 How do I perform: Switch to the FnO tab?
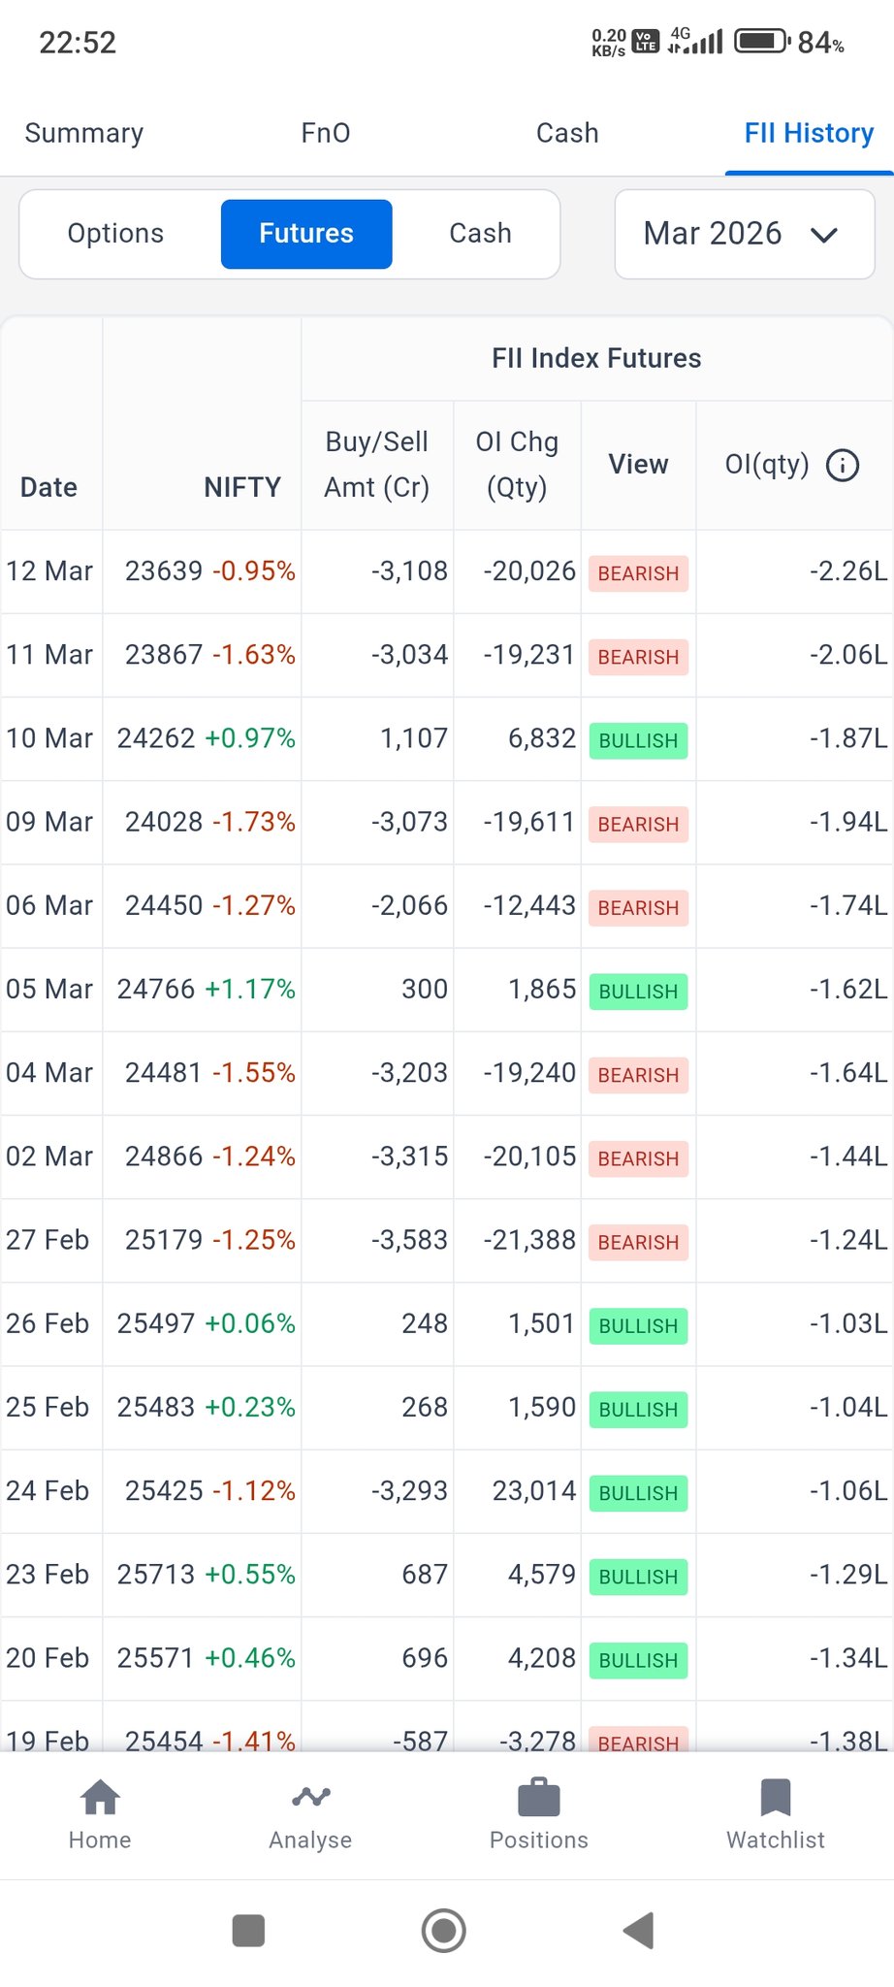(x=326, y=133)
